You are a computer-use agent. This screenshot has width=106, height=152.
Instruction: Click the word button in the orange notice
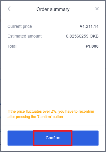(58, 117)
